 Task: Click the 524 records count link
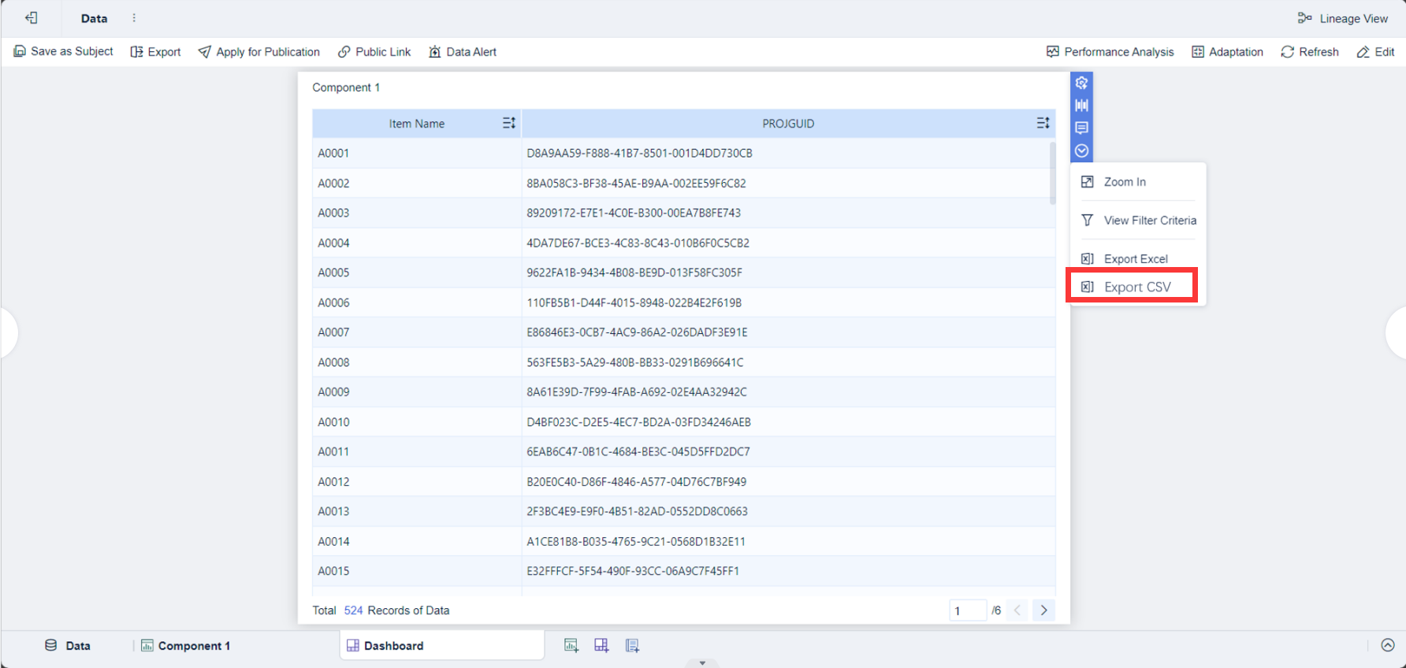(353, 610)
